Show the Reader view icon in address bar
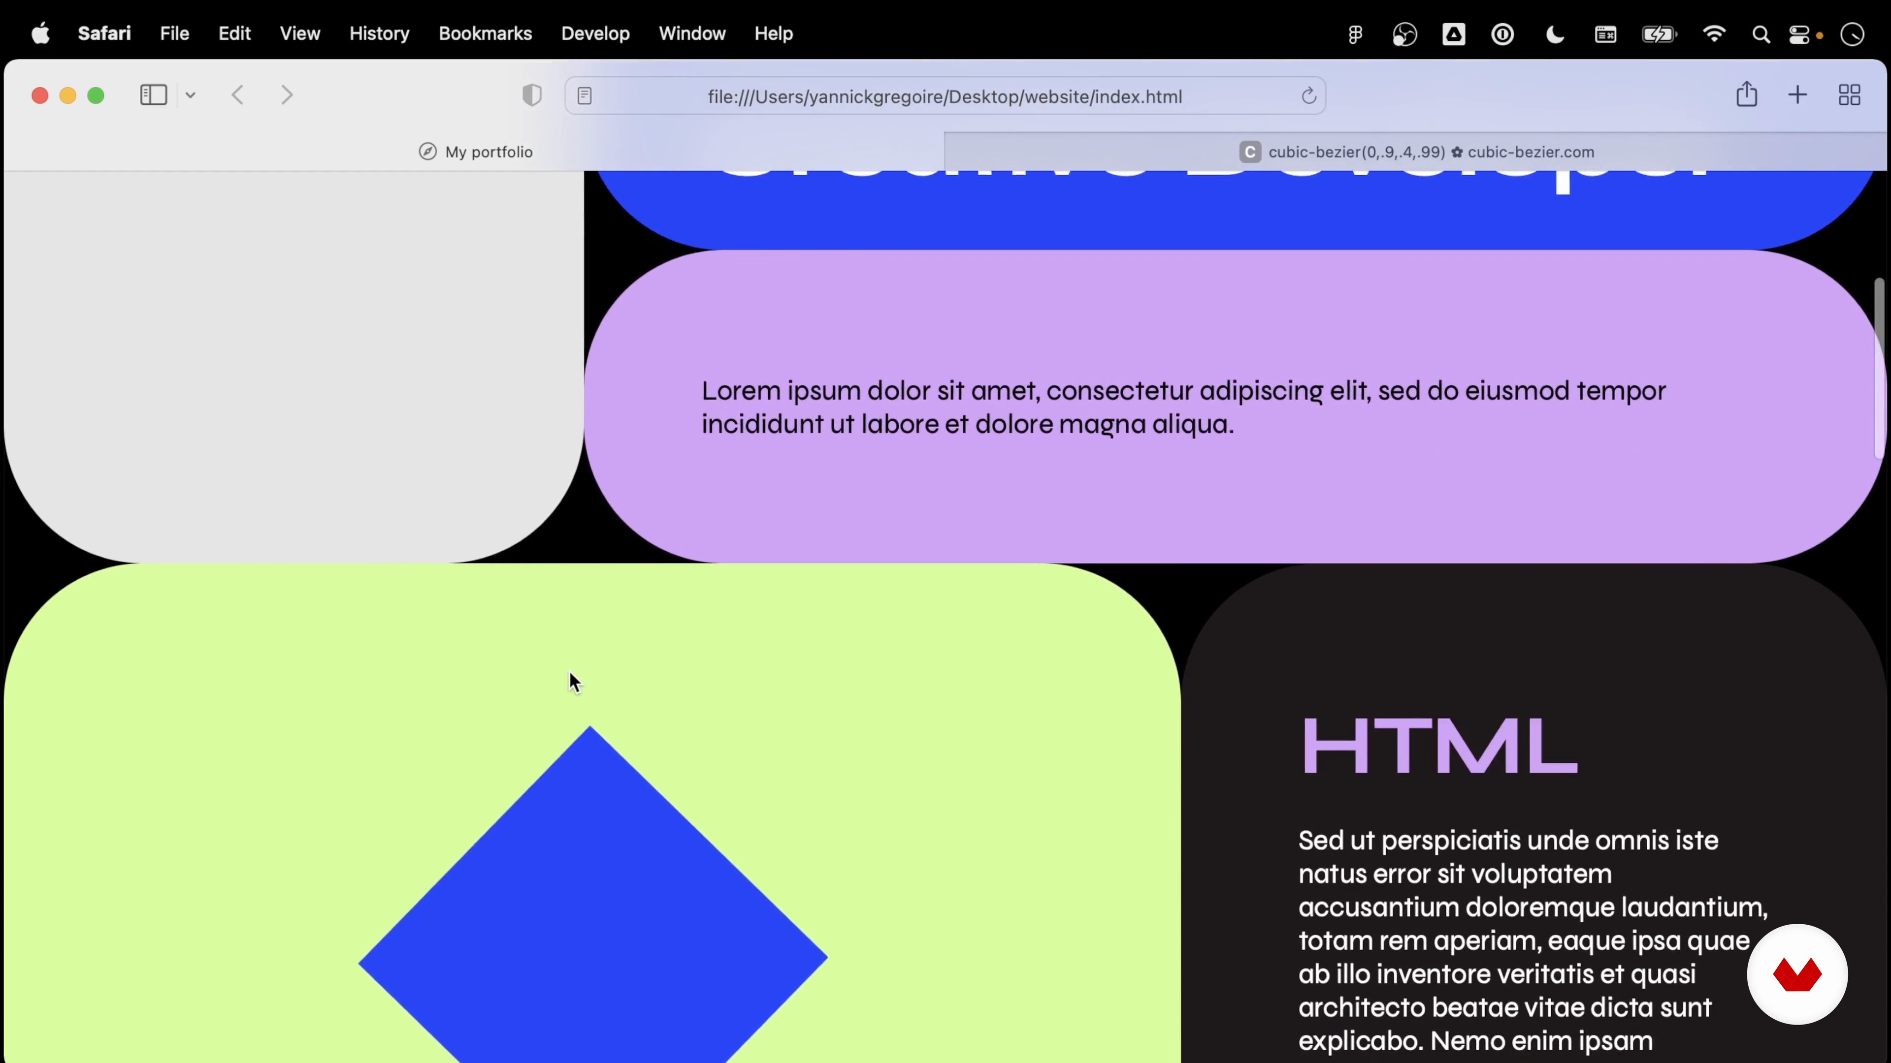The width and height of the screenshot is (1891, 1063). coord(585,96)
